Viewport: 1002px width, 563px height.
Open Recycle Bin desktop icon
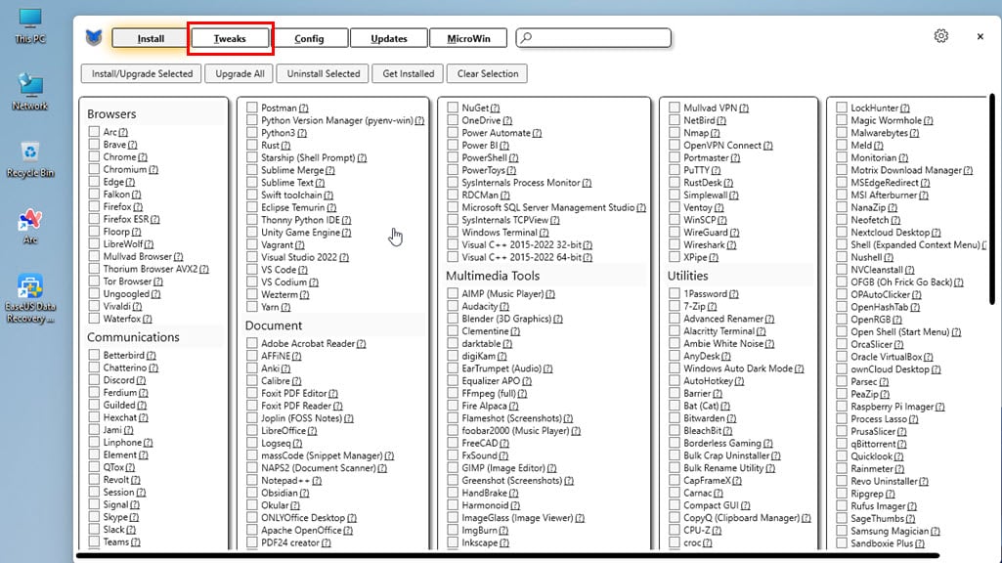[x=30, y=159]
